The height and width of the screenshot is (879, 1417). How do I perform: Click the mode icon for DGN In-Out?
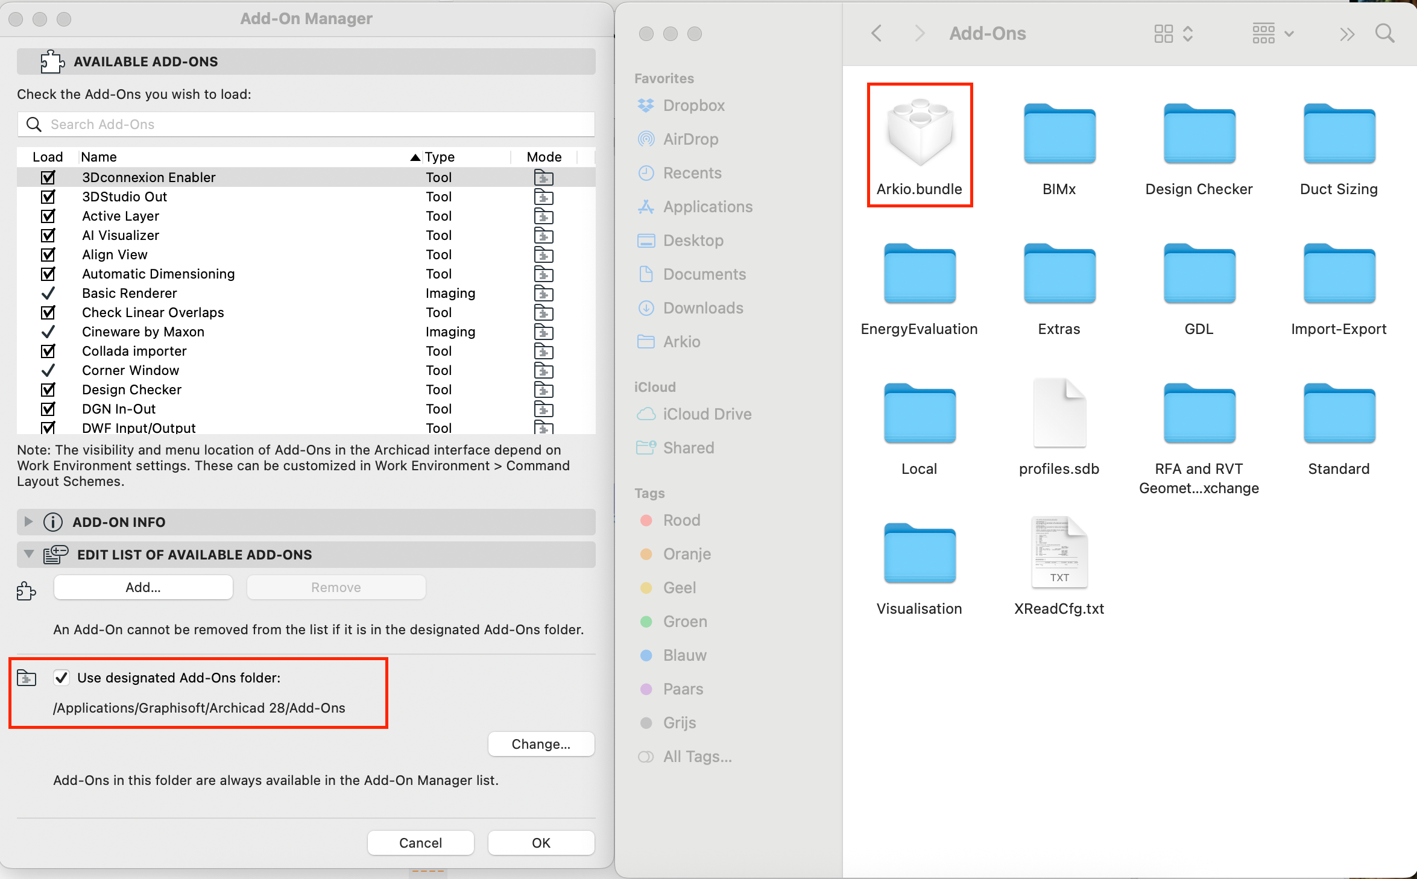544,409
